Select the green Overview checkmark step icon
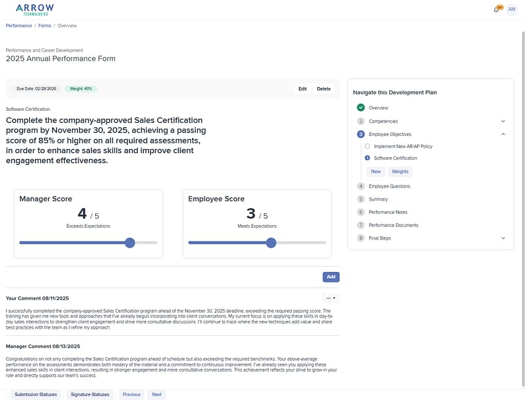Screen dimensions: 528x400 [361, 108]
